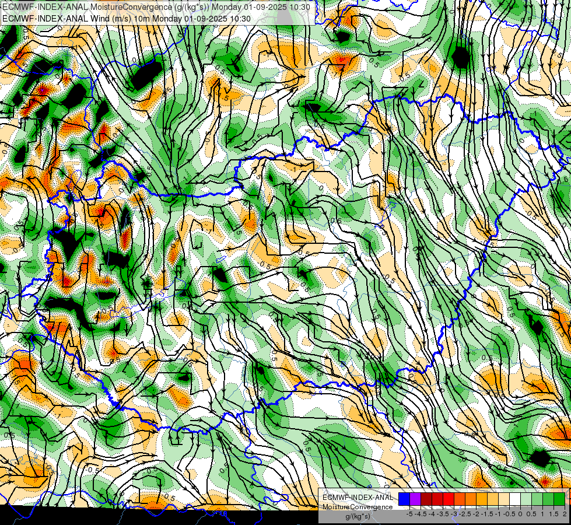Click 'ECMWF-INDEX-ANAL' text inside the legend box
Viewport: 571px width, 525px height.
point(358,498)
